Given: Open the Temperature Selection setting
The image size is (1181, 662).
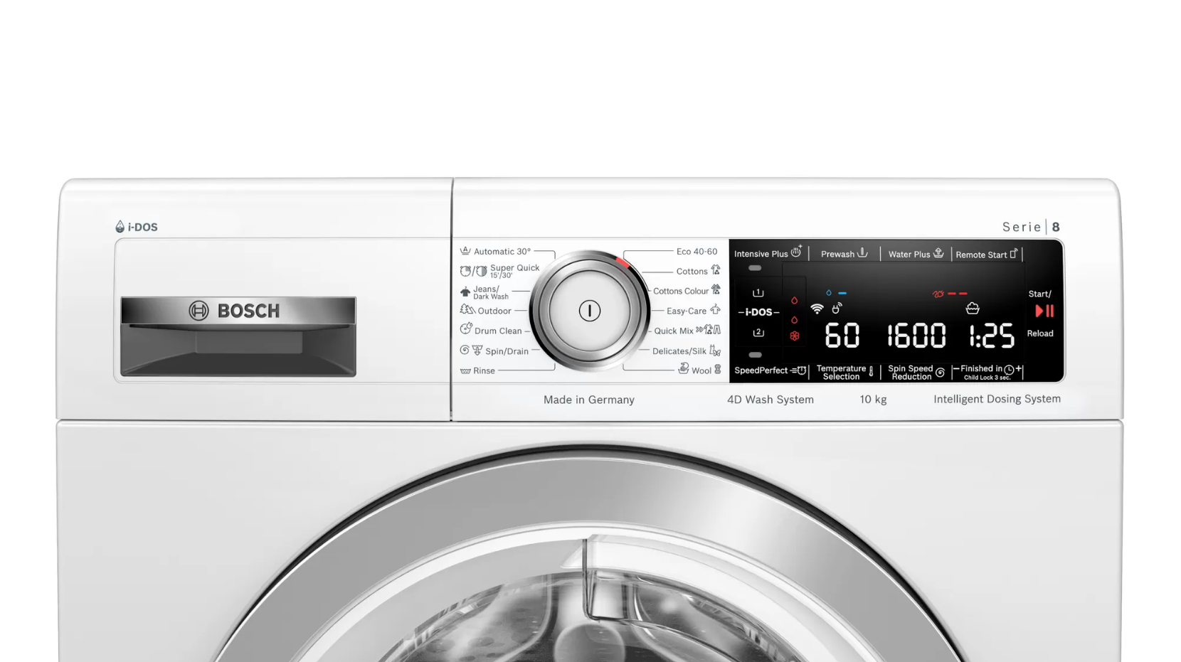Looking at the screenshot, I should (844, 372).
